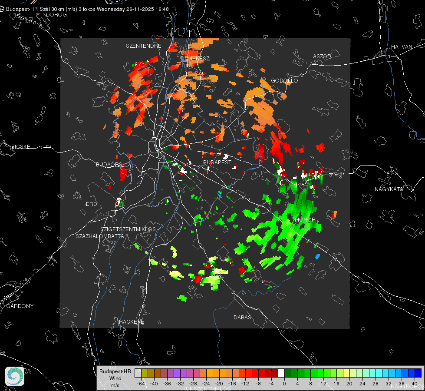
Task: Click the BICSKE town label
Action: point(20,146)
